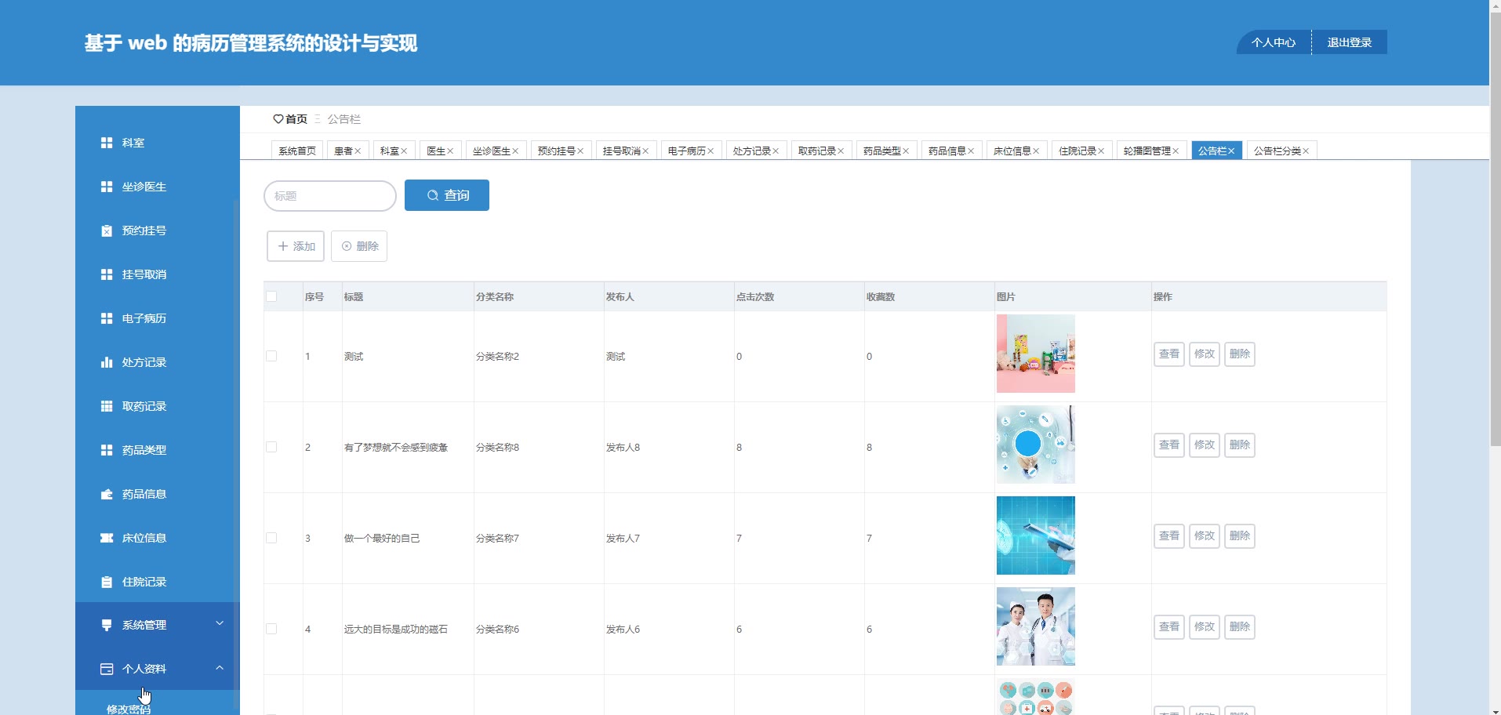Check the checkbox for row 4
Image resolution: width=1501 pixels, height=715 pixels.
(271, 629)
